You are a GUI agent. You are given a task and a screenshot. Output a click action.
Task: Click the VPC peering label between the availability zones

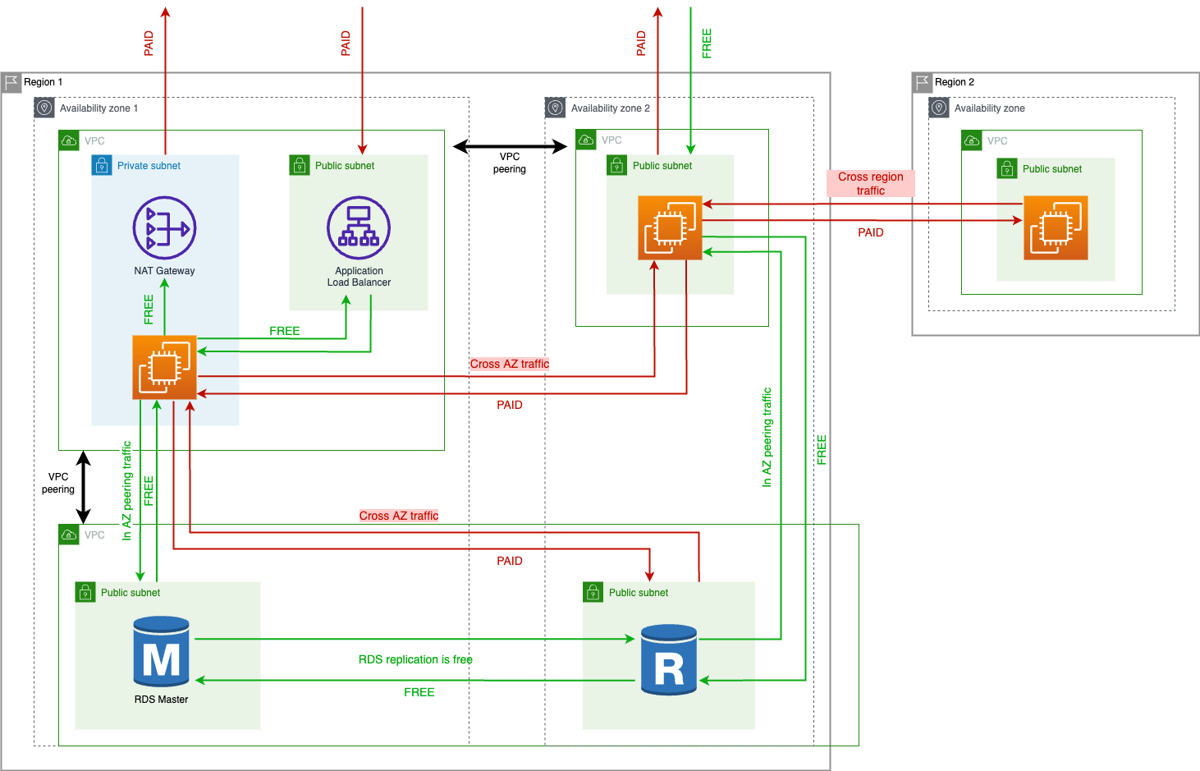510,163
